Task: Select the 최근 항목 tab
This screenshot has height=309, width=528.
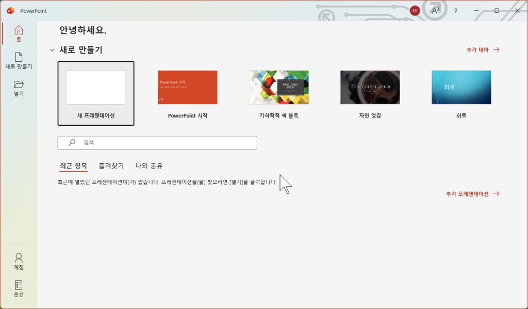Action: coord(73,166)
